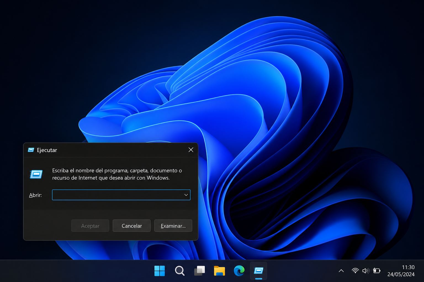Open clock showing 11:30 24/05/2024
The width and height of the screenshot is (424, 282).
point(401,271)
